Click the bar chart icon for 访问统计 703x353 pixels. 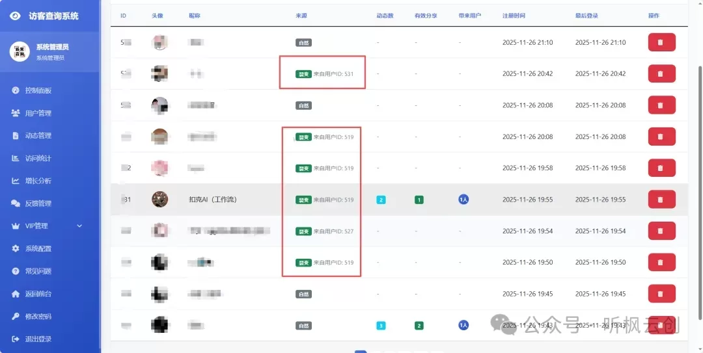[16, 158]
